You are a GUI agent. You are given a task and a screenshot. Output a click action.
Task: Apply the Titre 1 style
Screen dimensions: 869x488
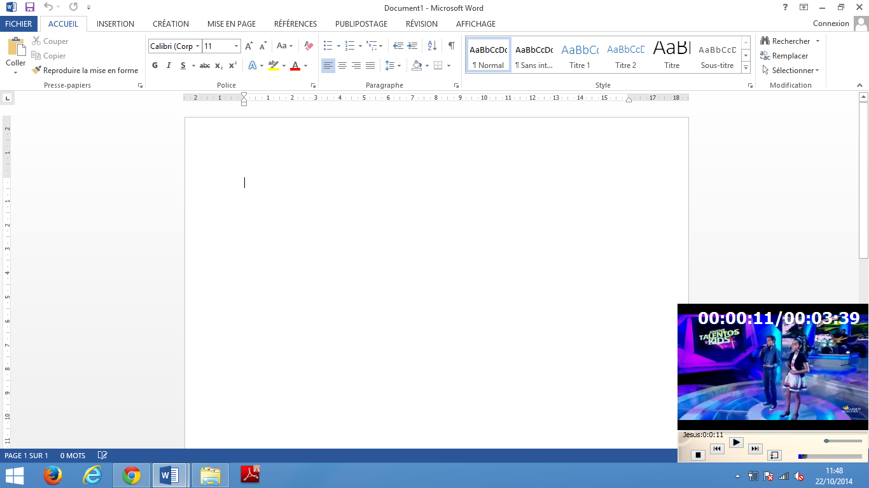click(x=580, y=56)
